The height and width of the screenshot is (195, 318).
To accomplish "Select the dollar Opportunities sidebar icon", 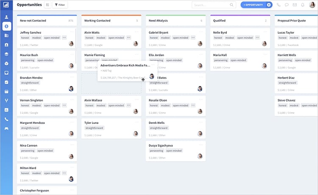I will click(6, 26).
